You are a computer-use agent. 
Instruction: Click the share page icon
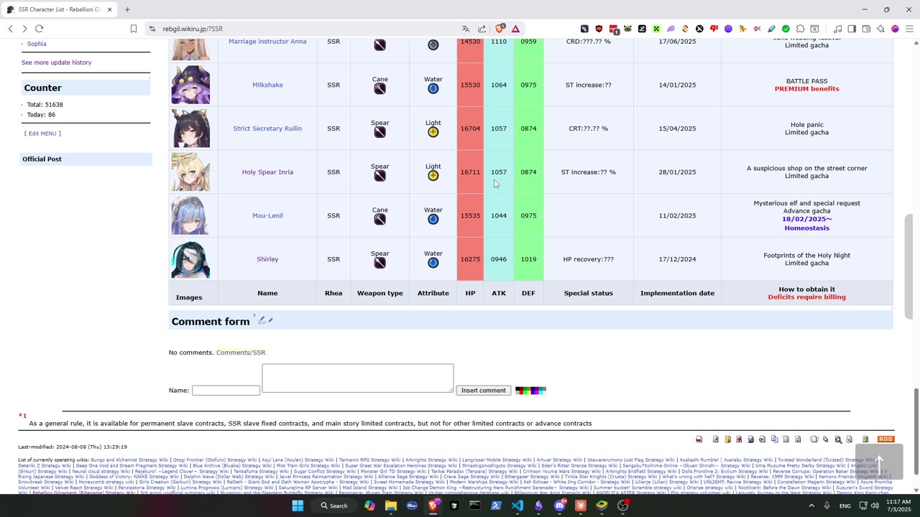click(x=482, y=29)
